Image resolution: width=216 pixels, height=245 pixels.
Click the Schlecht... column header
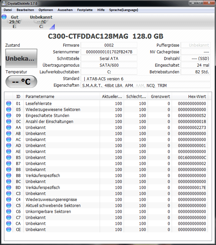click(x=136, y=97)
